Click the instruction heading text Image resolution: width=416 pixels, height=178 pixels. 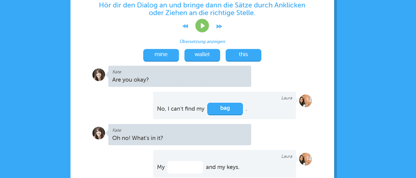point(202,9)
